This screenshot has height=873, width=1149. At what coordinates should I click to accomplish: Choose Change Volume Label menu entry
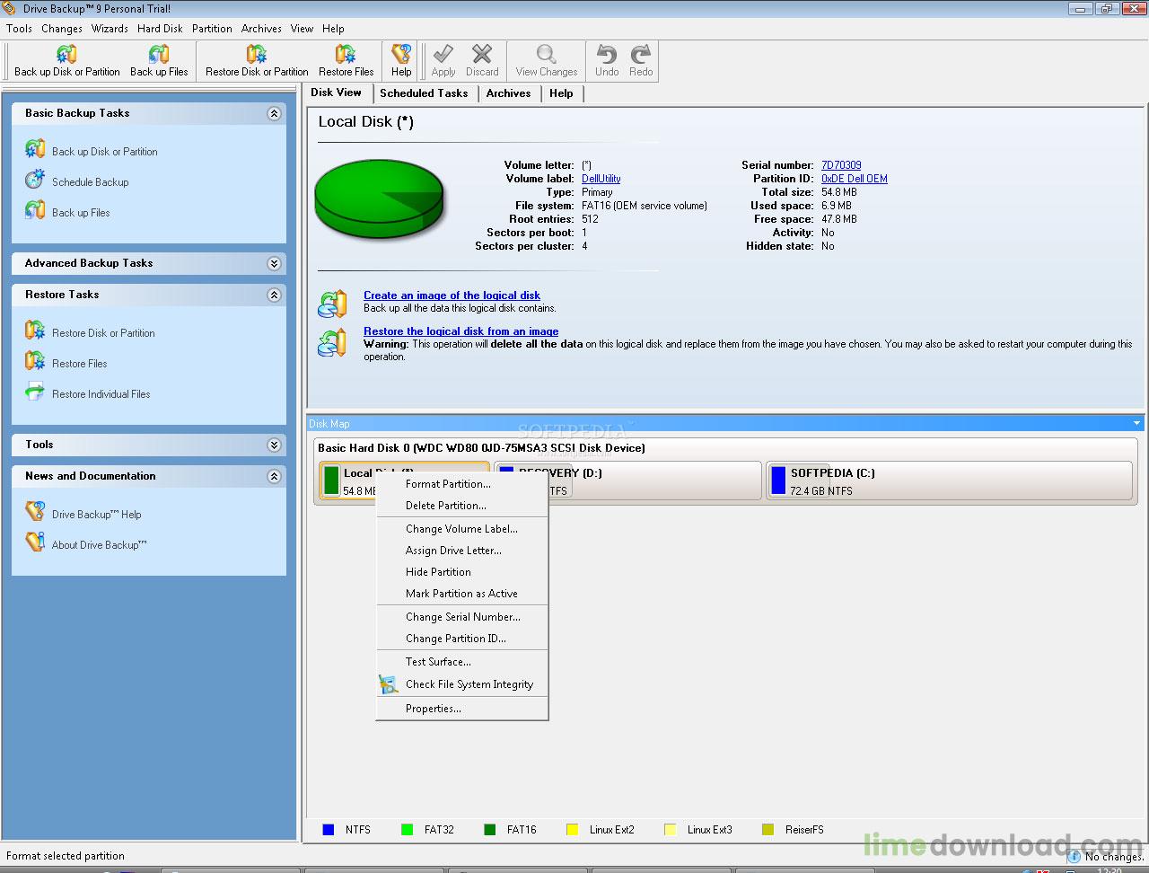click(461, 529)
